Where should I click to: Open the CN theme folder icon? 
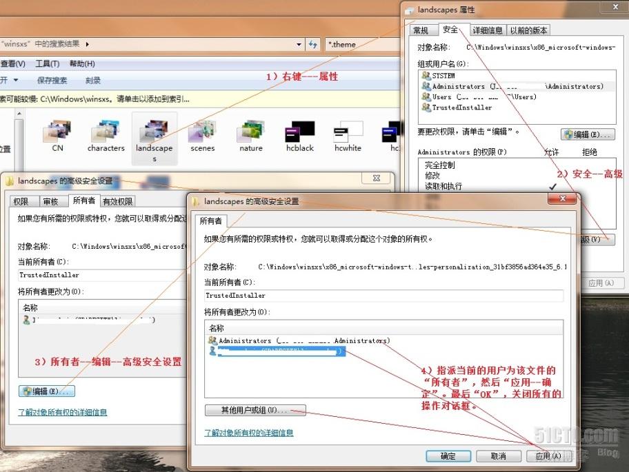[57, 132]
